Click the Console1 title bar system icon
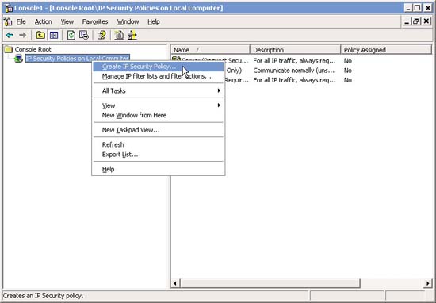Viewport: 436px width, 303px height. pos(8,8)
